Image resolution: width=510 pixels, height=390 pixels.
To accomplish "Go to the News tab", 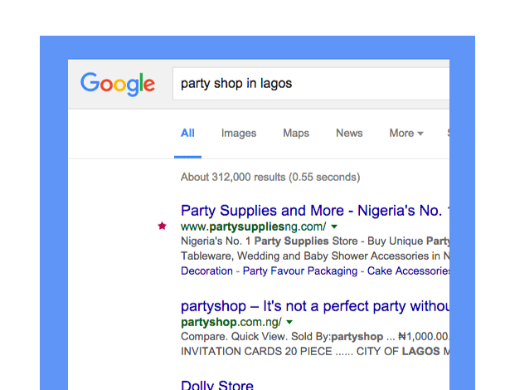I will [x=349, y=133].
